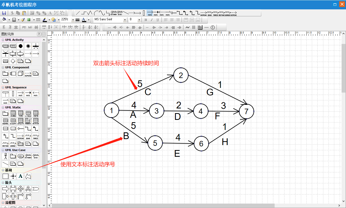
Task: Click the table grid icon in toolbar
Action: [x=200, y=27]
